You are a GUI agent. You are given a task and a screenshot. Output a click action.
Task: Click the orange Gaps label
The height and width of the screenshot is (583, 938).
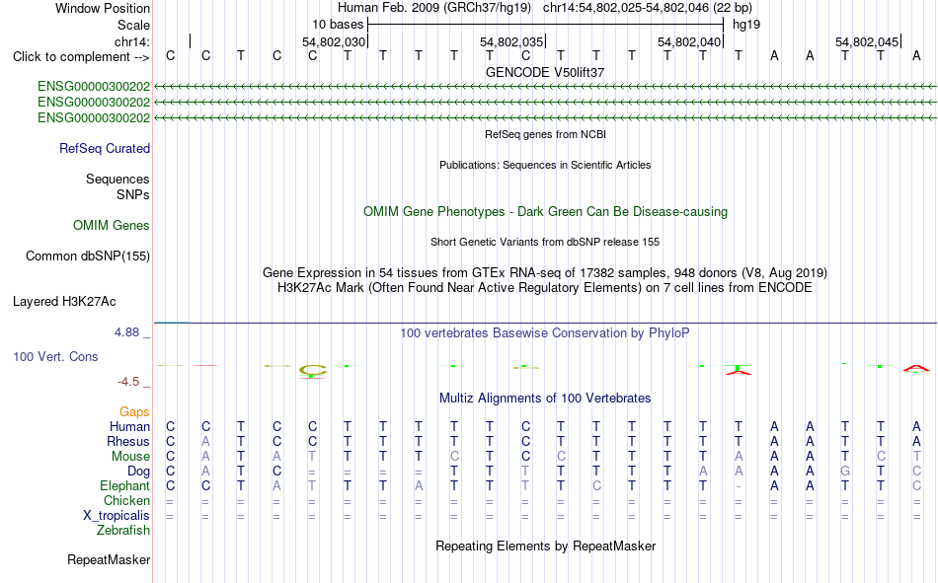pos(134,412)
